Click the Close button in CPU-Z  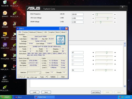tap(63, 77)
